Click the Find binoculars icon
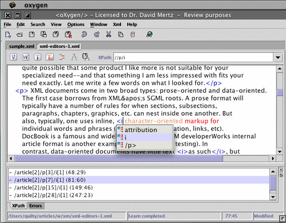The height and width of the screenshot is (223, 286). [x=149, y=34]
